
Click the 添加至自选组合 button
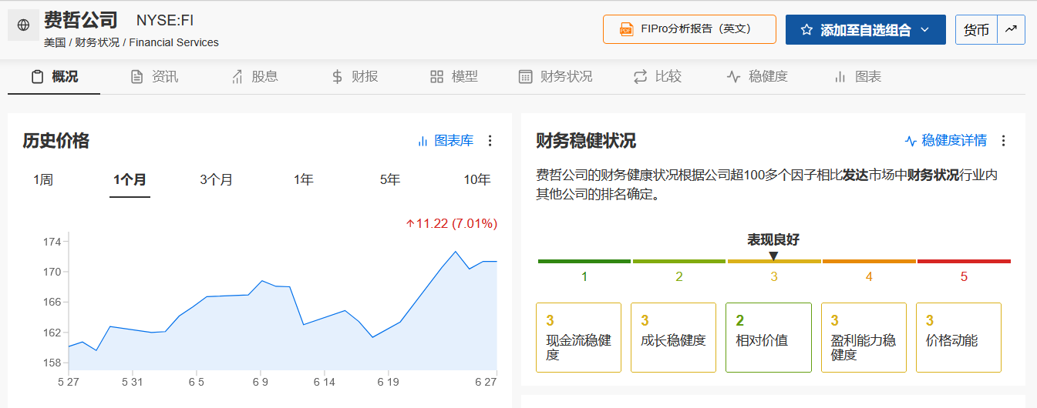[x=865, y=30]
